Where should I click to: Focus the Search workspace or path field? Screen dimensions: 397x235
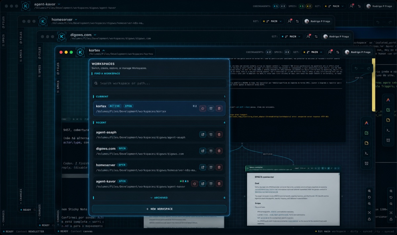pos(159,83)
